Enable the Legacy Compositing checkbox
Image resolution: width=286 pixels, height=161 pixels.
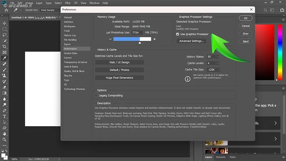click(96, 96)
